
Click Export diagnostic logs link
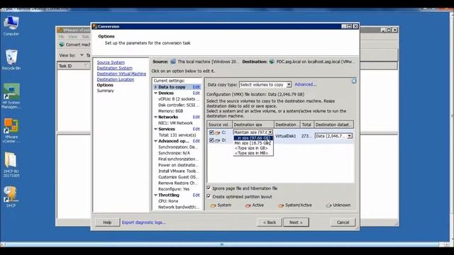click(143, 222)
